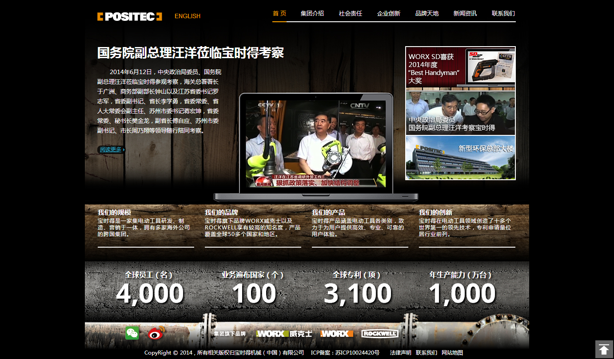Open the 我们的创新 section heading

435,213
